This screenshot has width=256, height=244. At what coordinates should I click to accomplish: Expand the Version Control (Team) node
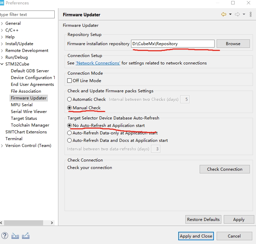[2, 146]
